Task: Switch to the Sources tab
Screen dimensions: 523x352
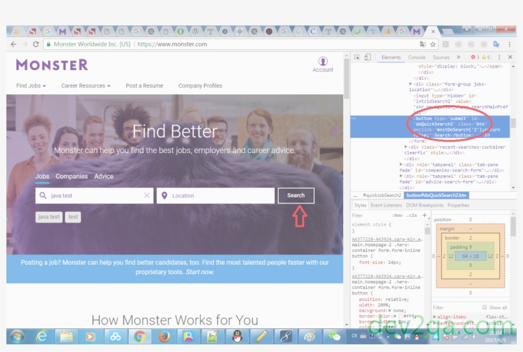Action: click(441, 57)
